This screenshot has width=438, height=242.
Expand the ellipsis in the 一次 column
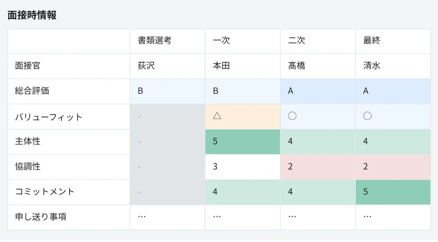(x=216, y=217)
